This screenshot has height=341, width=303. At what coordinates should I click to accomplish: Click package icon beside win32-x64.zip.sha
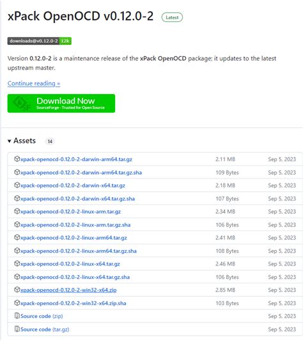(x=17, y=303)
